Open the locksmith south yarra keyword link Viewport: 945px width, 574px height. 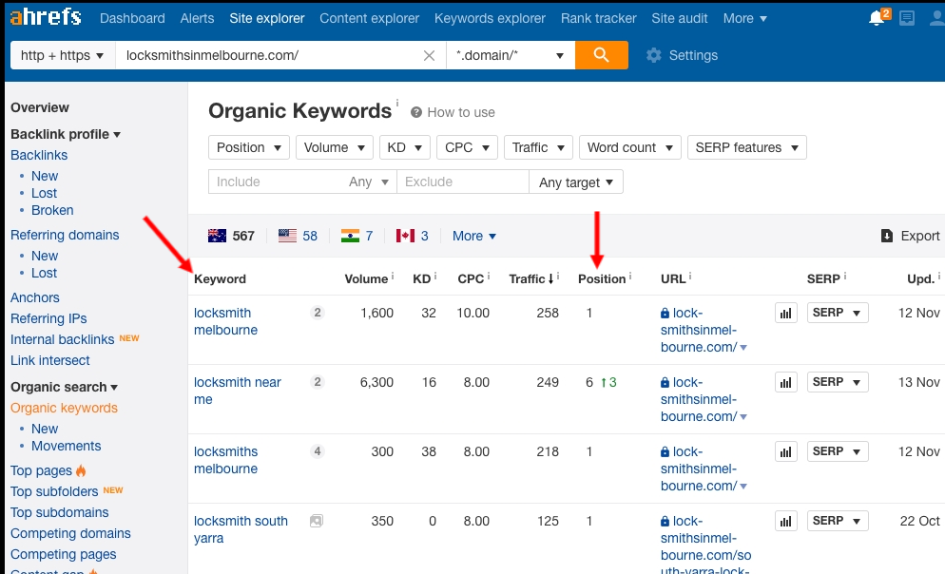(x=241, y=529)
